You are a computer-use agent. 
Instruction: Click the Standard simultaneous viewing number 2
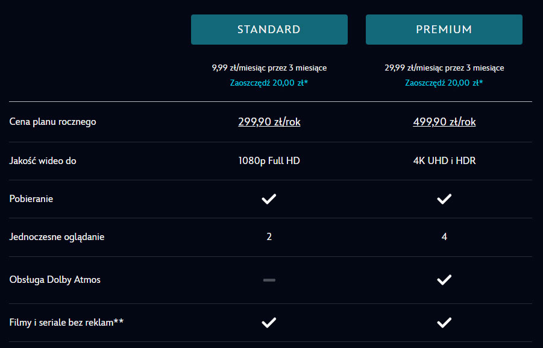pyautogui.click(x=269, y=237)
